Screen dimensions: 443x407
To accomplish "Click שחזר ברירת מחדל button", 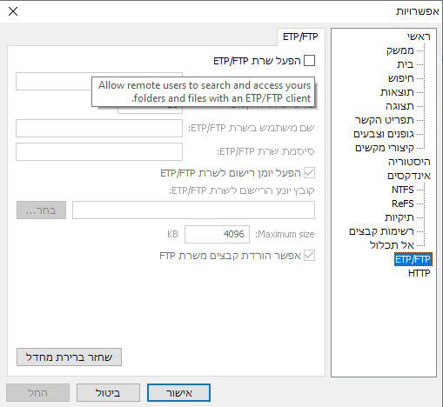I will click(x=69, y=357).
